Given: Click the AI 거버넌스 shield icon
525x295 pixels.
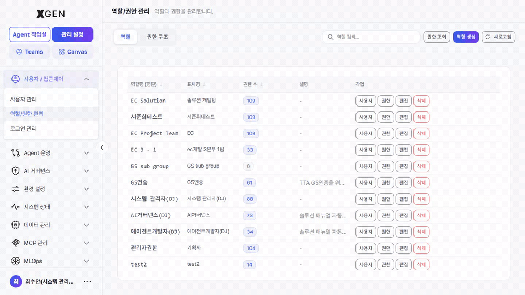Looking at the screenshot, I should tap(15, 171).
